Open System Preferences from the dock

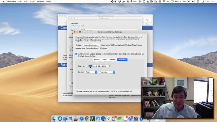136,119
